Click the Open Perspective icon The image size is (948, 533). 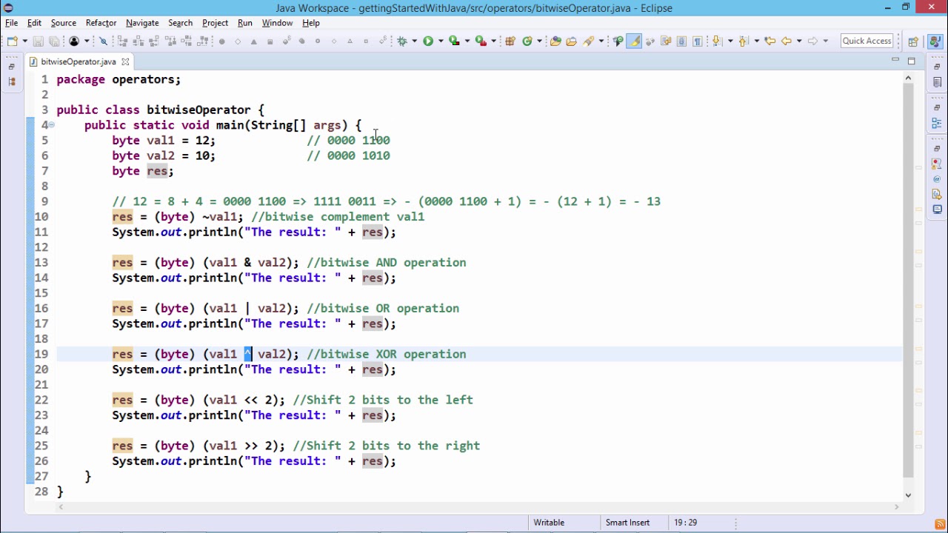913,41
